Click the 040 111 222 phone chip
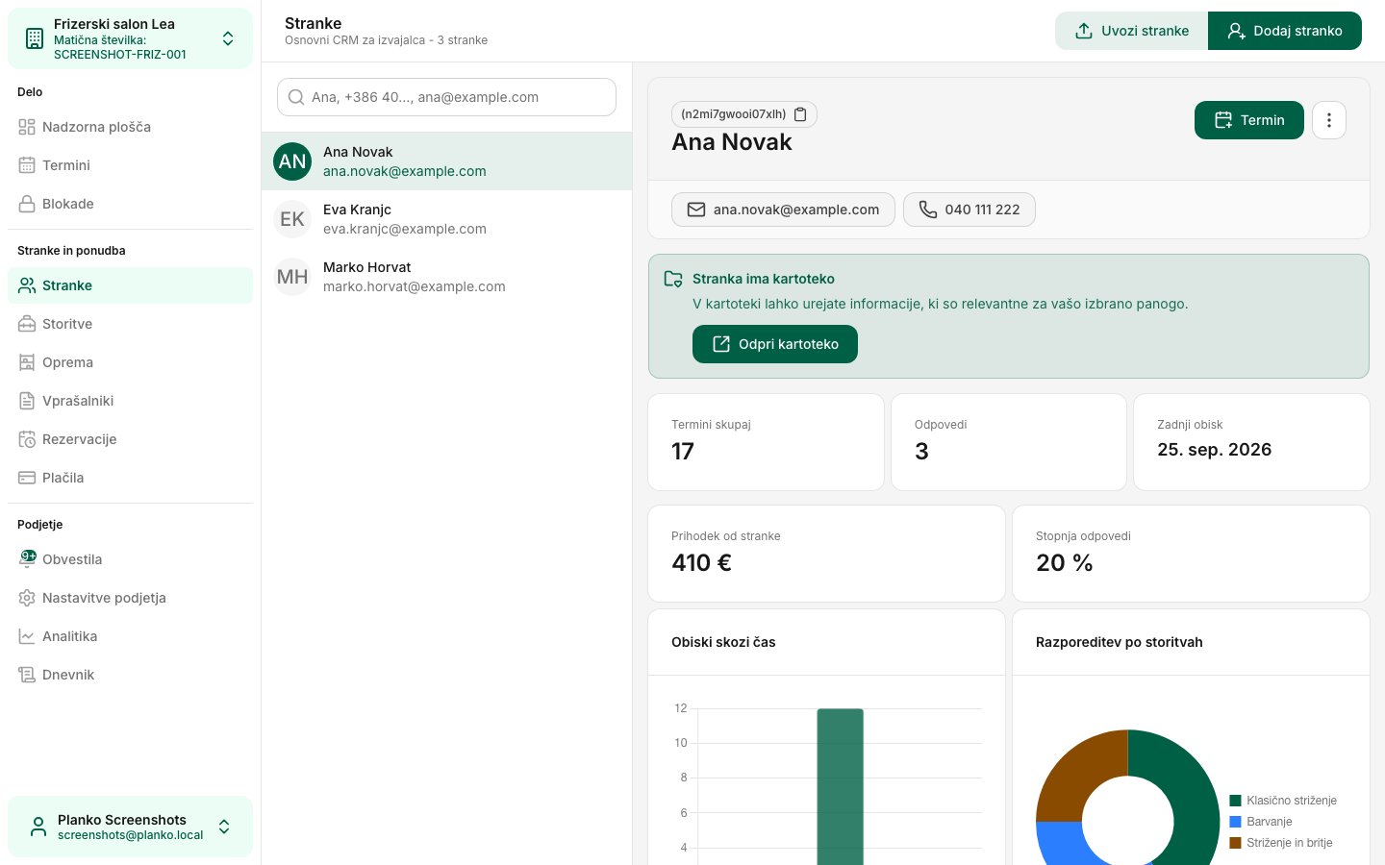 tap(969, 210)
